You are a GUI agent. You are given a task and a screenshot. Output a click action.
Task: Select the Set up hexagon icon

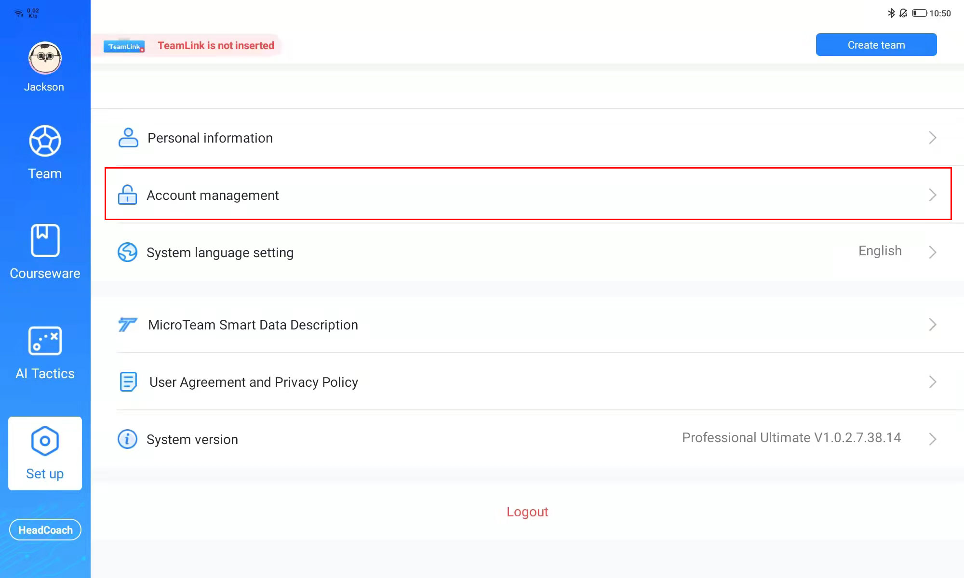45,441
